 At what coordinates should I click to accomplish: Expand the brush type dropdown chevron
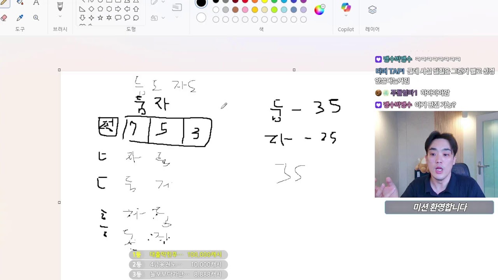click(60, 16)
